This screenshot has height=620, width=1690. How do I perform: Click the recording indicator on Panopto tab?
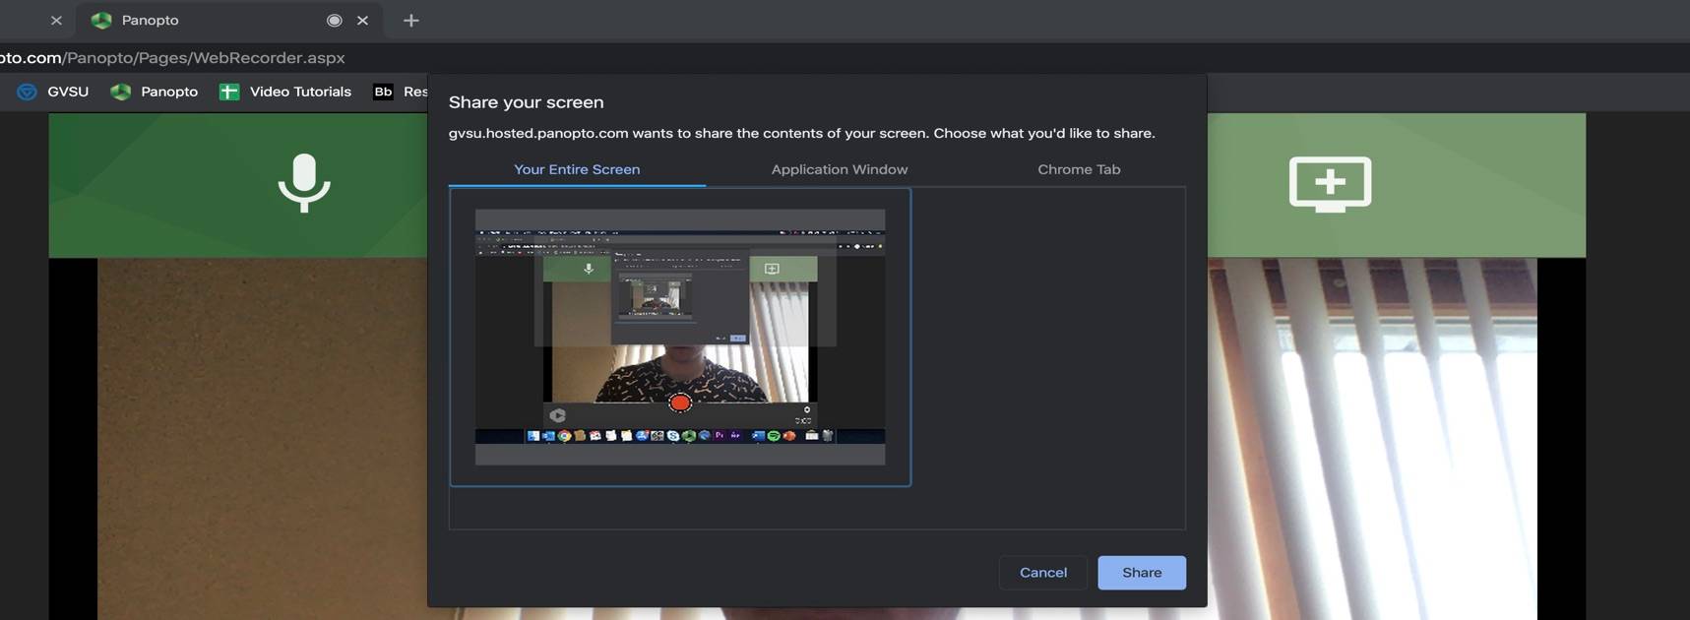click(x=335, y=20)
